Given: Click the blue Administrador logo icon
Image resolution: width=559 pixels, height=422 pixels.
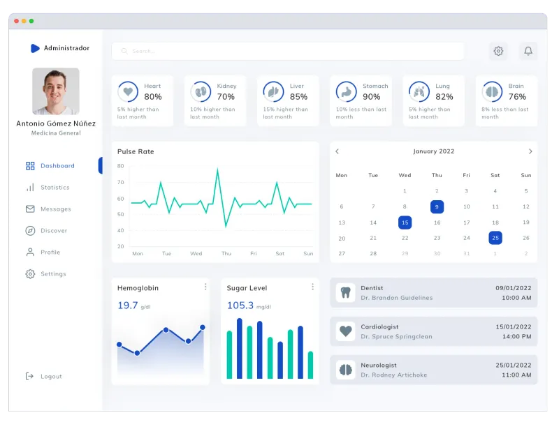Looking at the screenshot, I should [x=35, y=48].
